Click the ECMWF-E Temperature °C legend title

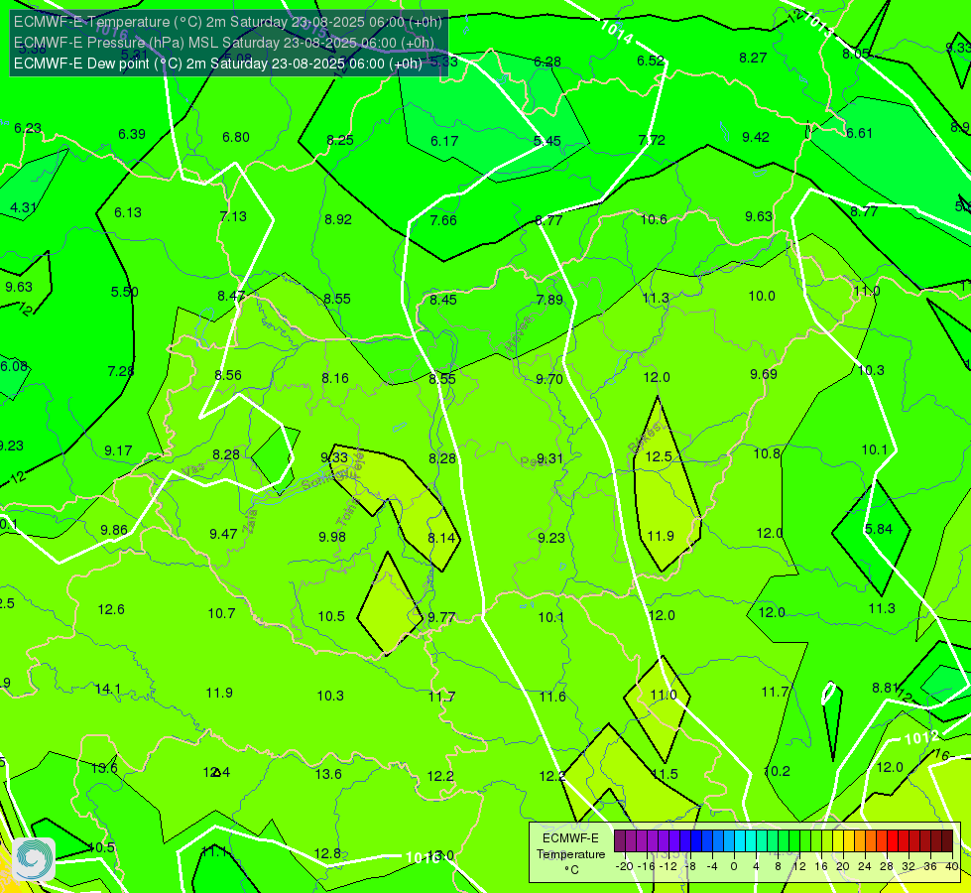coord(570,854)
